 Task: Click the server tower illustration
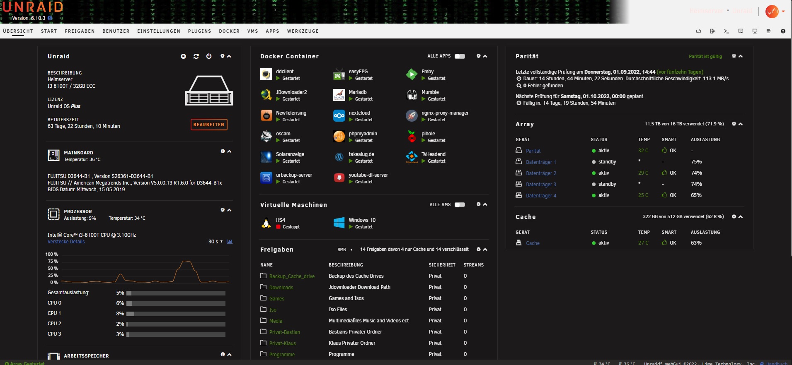click(x=209, y=90)
